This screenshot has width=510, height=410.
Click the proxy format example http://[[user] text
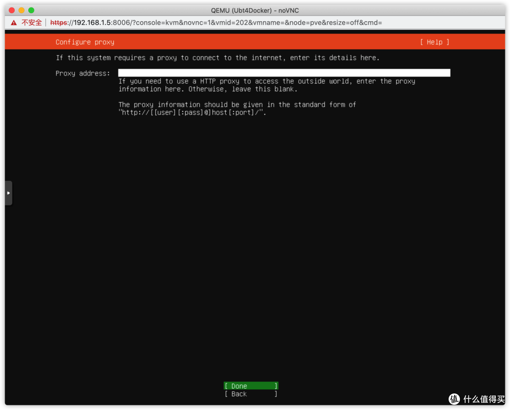click(x=192, y=112)
